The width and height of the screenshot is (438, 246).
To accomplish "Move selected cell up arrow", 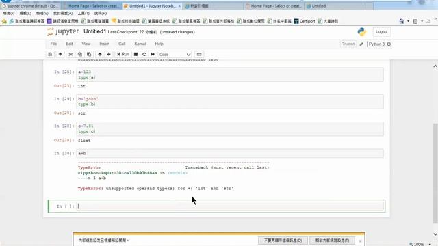I will [100, 55].
